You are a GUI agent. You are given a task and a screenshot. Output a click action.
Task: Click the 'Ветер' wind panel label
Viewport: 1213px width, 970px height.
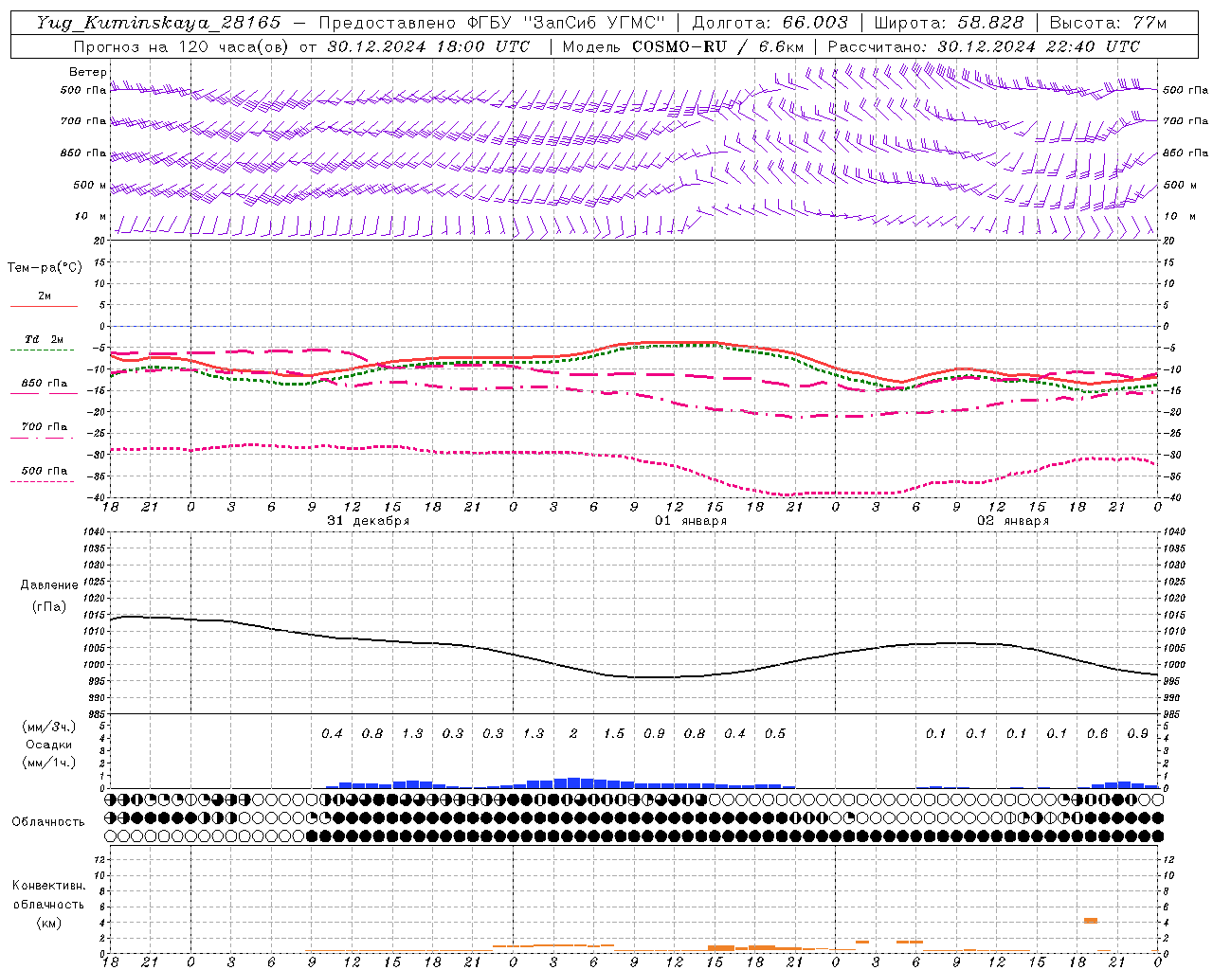88,72
